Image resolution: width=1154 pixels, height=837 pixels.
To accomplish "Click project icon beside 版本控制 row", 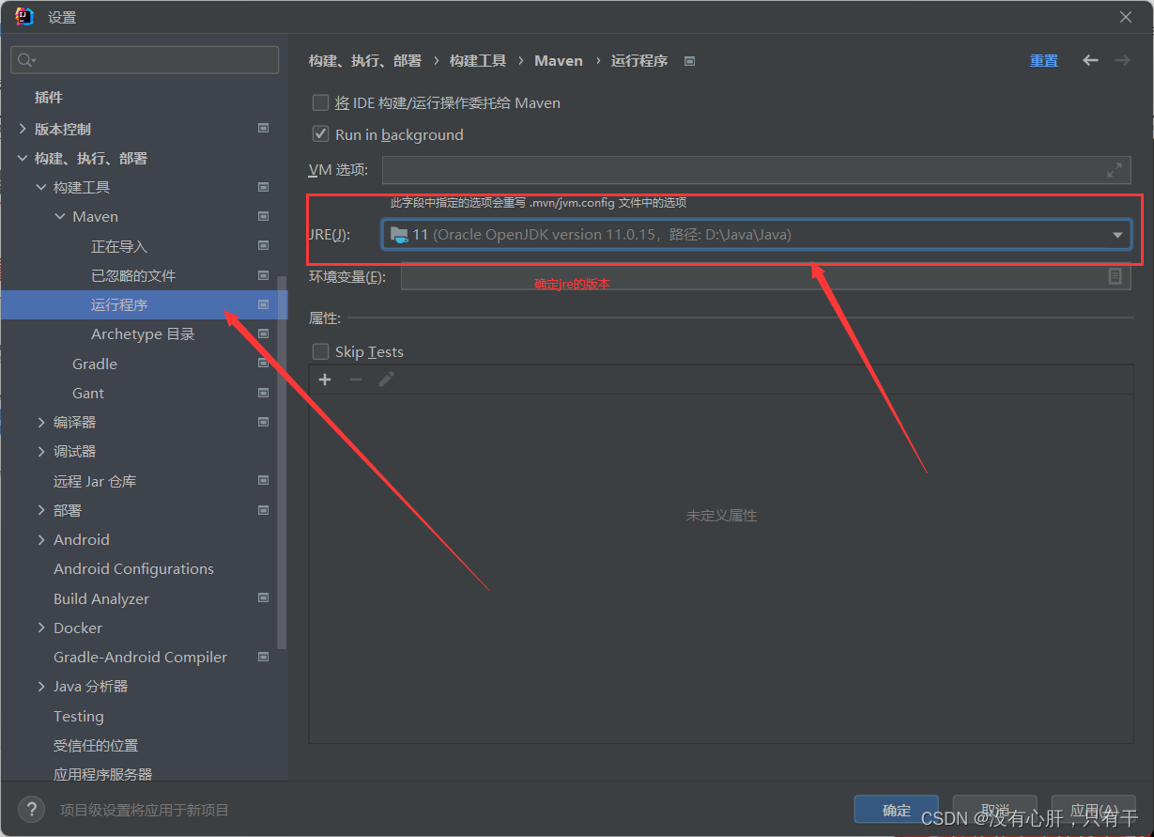I will (264, 129).
